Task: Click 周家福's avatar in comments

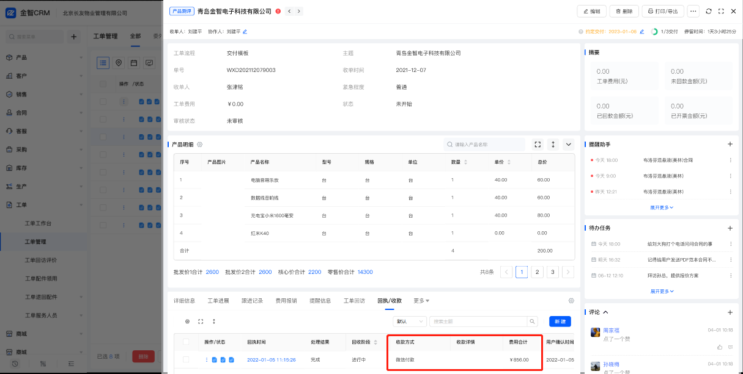Action: (x=595, y=333)
